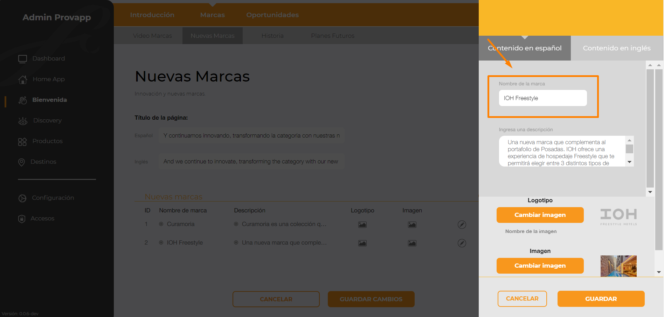Image resolution: width=664 pixels, height=317 pixels.
Task: Click the Español page title field
Action: pyautogui.click(x=251, y=135)
